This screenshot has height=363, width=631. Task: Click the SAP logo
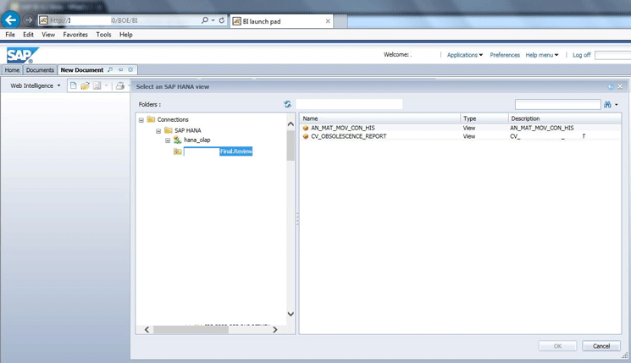pyautogui.click(x=22, y=55)
